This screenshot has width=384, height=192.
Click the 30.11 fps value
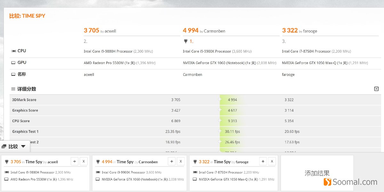232,131
